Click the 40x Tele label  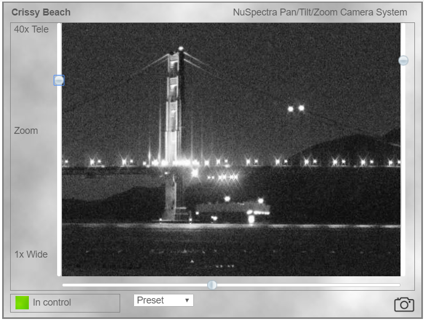(x=32, y=29)
